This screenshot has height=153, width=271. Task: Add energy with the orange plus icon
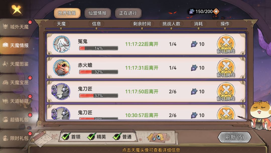point(216,12)
